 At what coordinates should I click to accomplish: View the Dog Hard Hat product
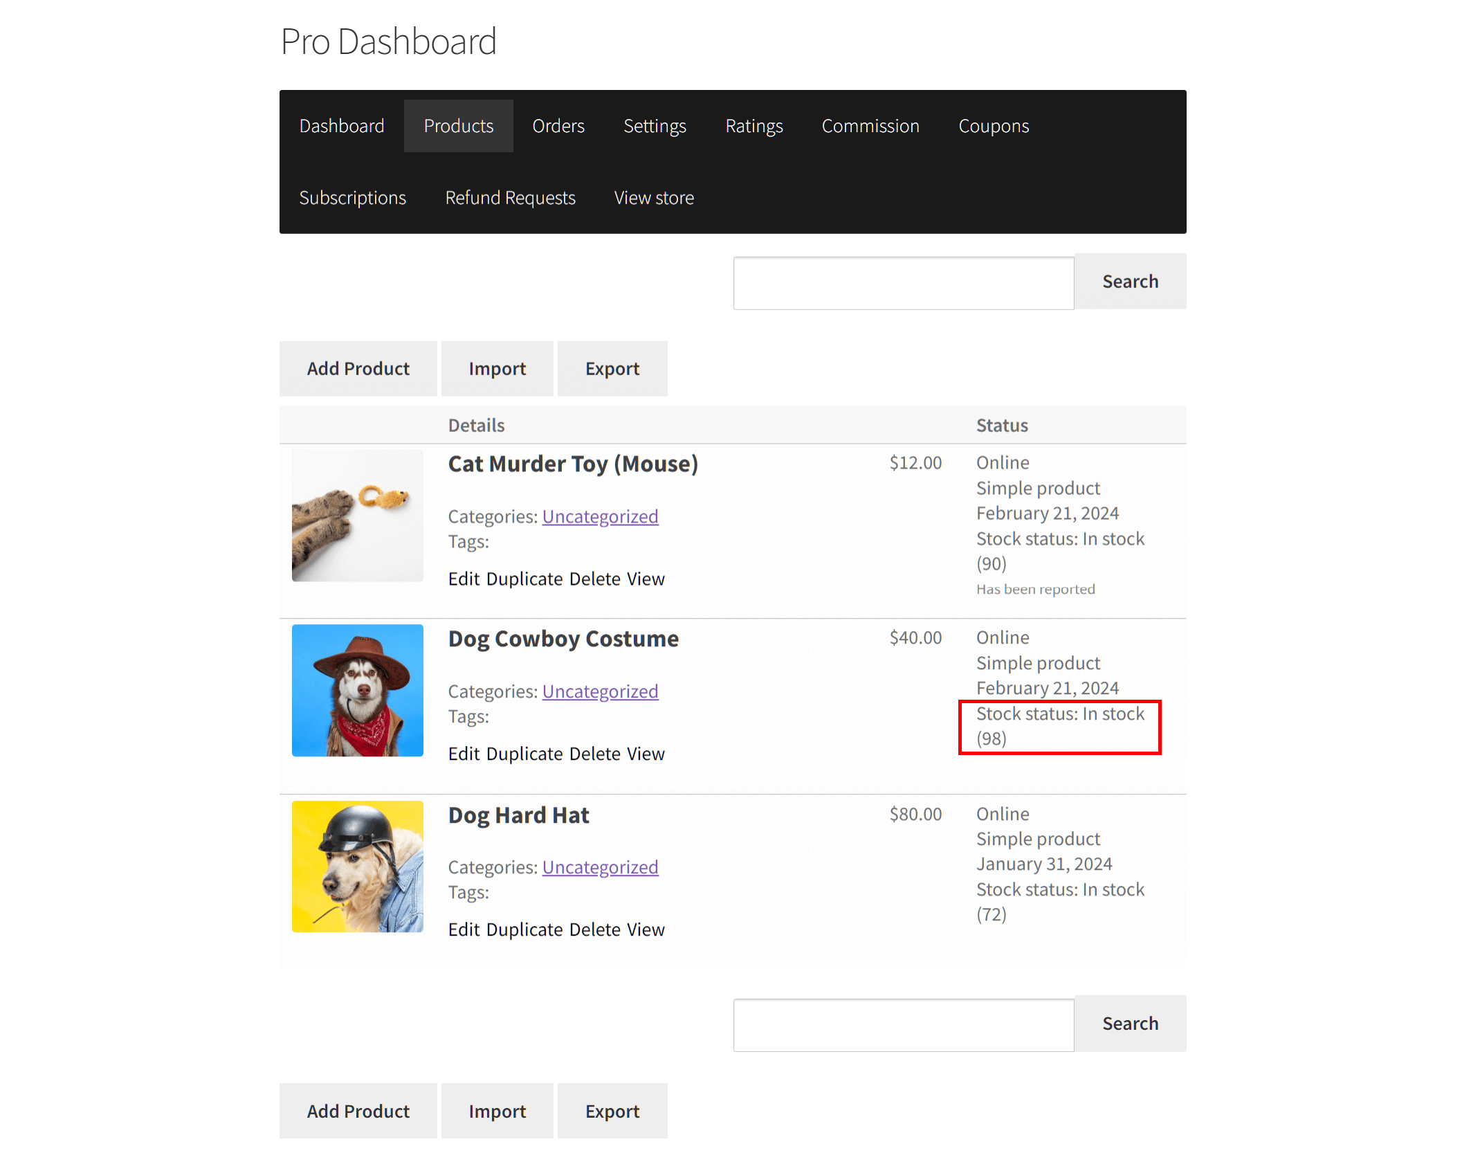(x=646, y=929)
